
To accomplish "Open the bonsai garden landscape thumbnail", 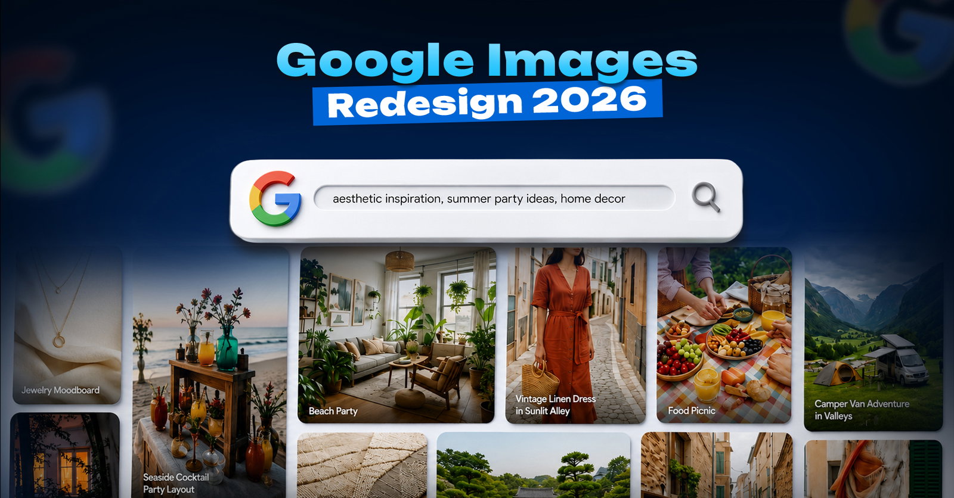I will (534, 465).
